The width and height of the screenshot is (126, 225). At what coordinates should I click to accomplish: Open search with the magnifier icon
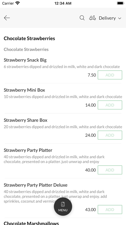pyautogui.click(x=82, y=18)
